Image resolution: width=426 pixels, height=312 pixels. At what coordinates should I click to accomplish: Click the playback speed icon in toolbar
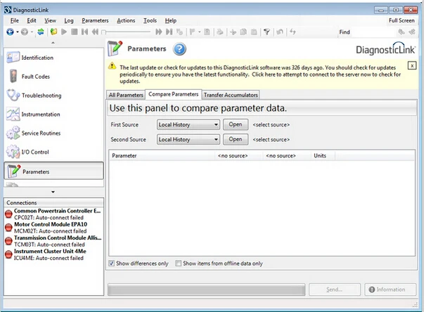click(x=179, y=32)
